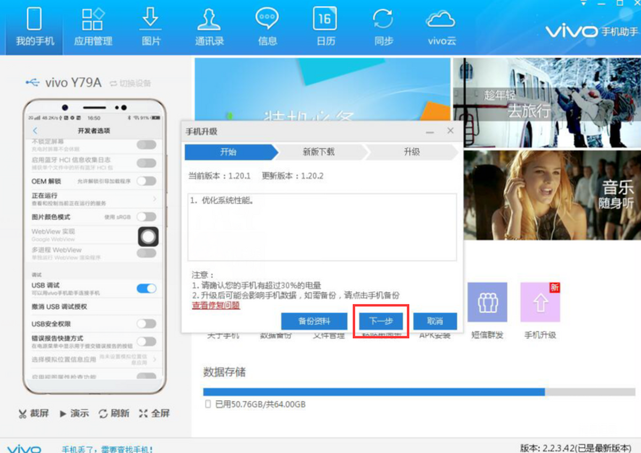Click the 装机必备 banner

point(323,89)
